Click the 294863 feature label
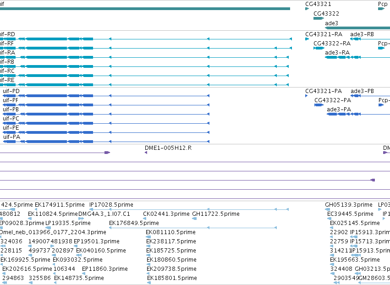The width and height of the screenshot is (390, 285). (x=13, y=278)
